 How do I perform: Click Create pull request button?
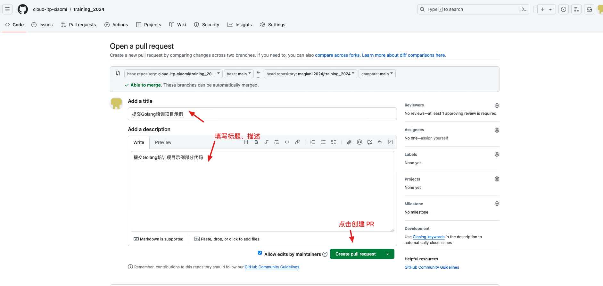[x=356, y=254]
